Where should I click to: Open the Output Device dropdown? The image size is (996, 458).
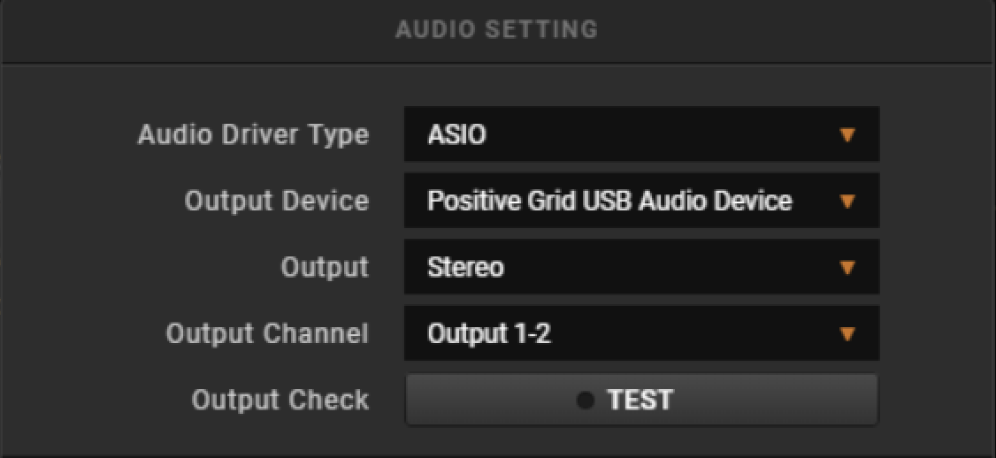pos(641,200)
